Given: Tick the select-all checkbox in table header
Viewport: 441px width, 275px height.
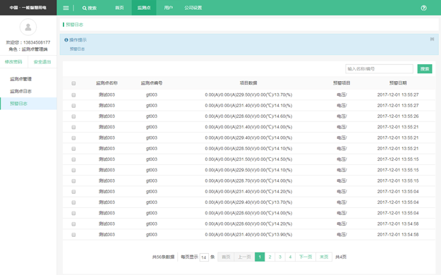Looking at the screenshot, I should click(73, 83).
